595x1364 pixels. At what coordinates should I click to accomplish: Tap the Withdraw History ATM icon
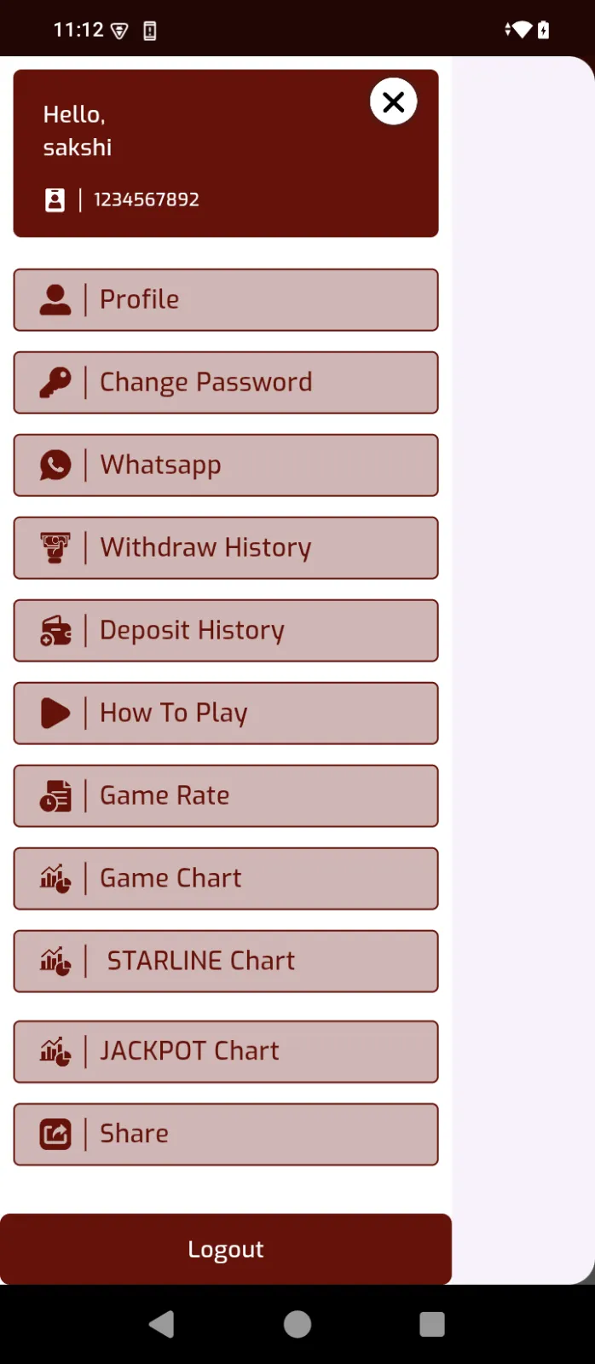tap(55, 548)
